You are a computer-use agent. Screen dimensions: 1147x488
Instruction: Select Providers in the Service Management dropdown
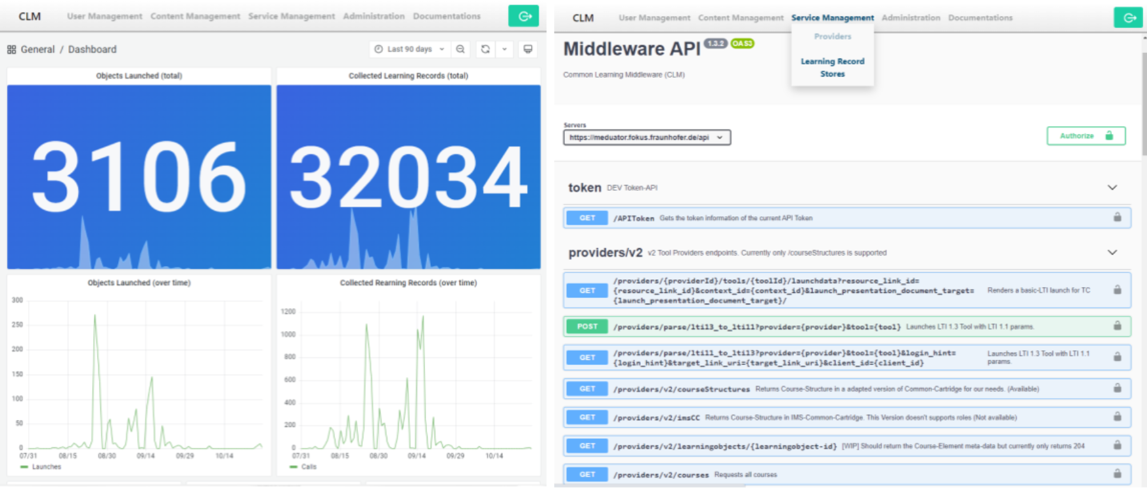(x=832, y=36)
